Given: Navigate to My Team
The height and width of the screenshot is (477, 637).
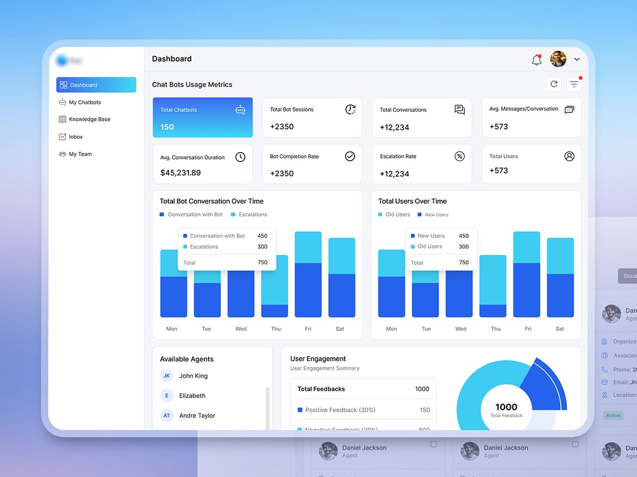Looking at the screenshot, I should coord(80,154).
